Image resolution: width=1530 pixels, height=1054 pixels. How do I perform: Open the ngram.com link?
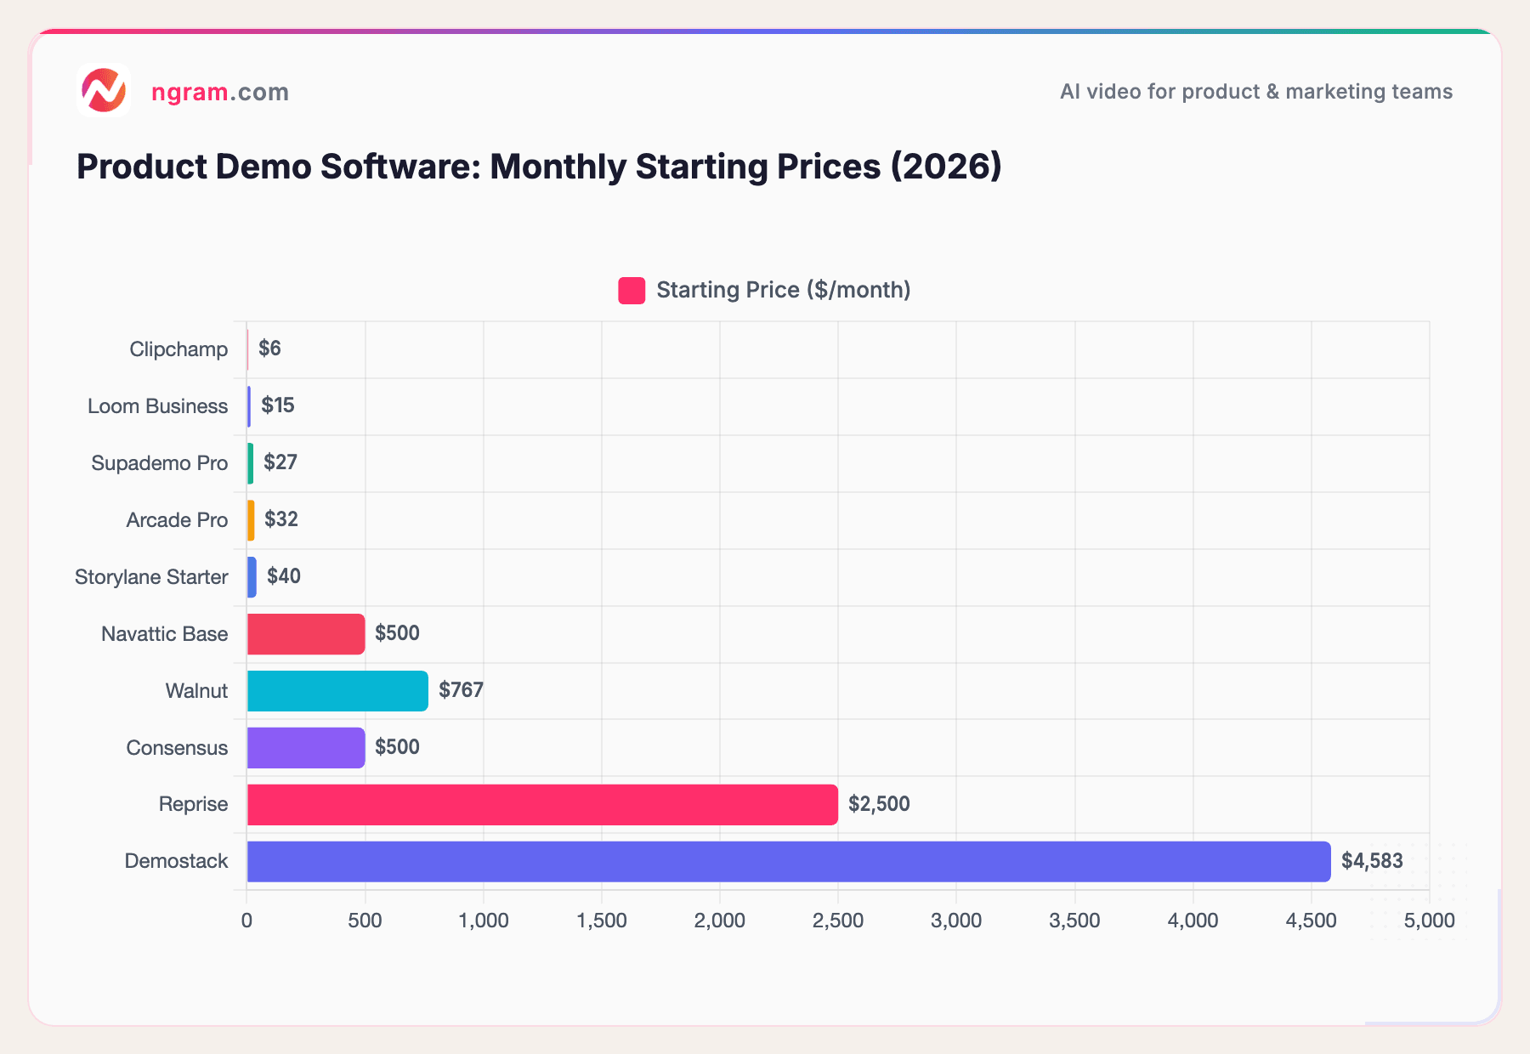219,92
